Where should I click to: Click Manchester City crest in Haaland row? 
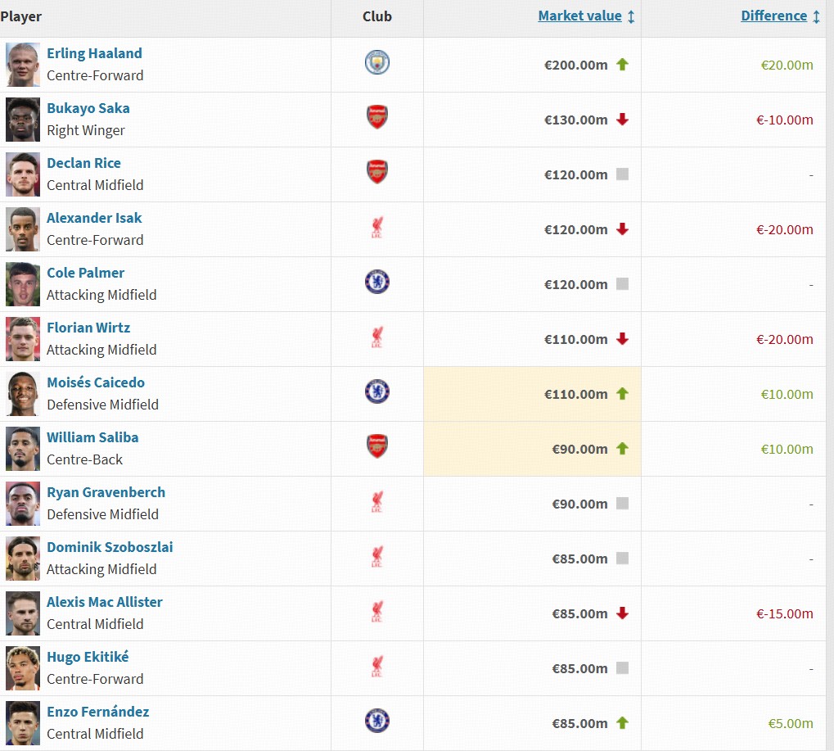pos(377,63)
